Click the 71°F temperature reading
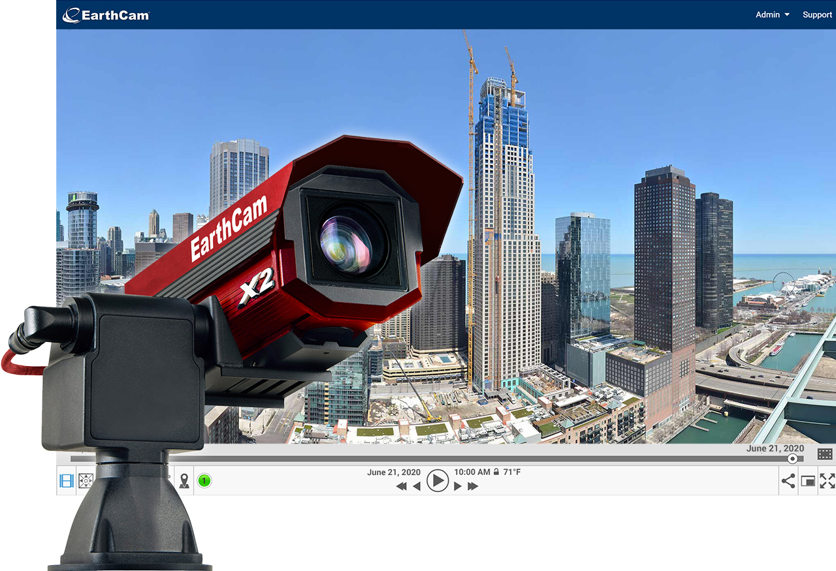 click(x=512, y=472)
